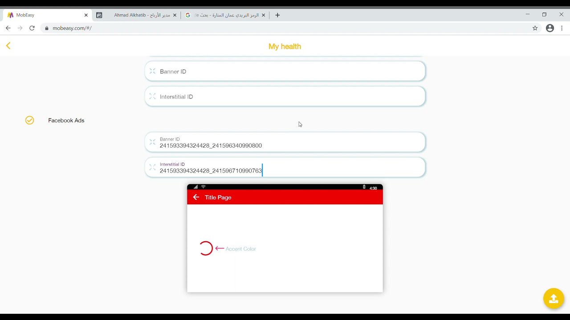Close the MobEasy tab
The height and width of the screenshot is (320, 570).
click(x=86, y=15)
